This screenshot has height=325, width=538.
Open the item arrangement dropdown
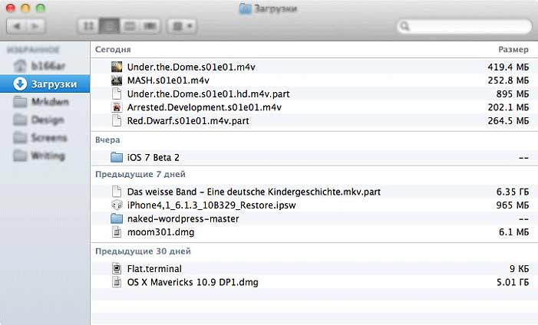click(x=182, y=26)
